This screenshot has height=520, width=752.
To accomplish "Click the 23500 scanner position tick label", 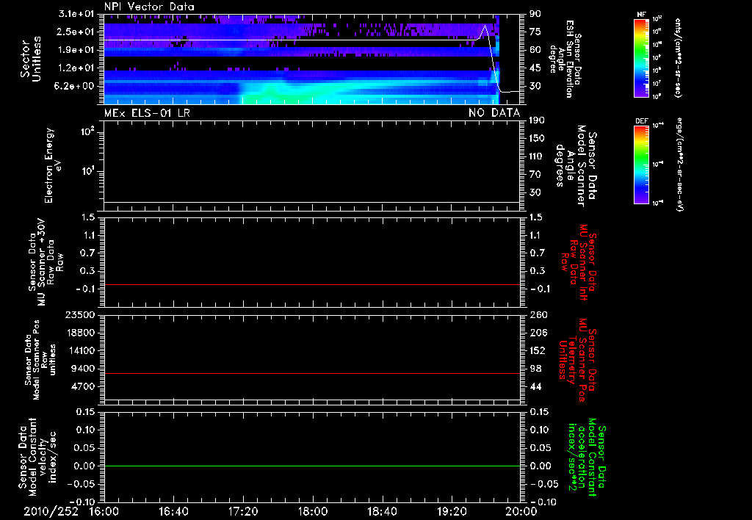I will coord(80,315).
